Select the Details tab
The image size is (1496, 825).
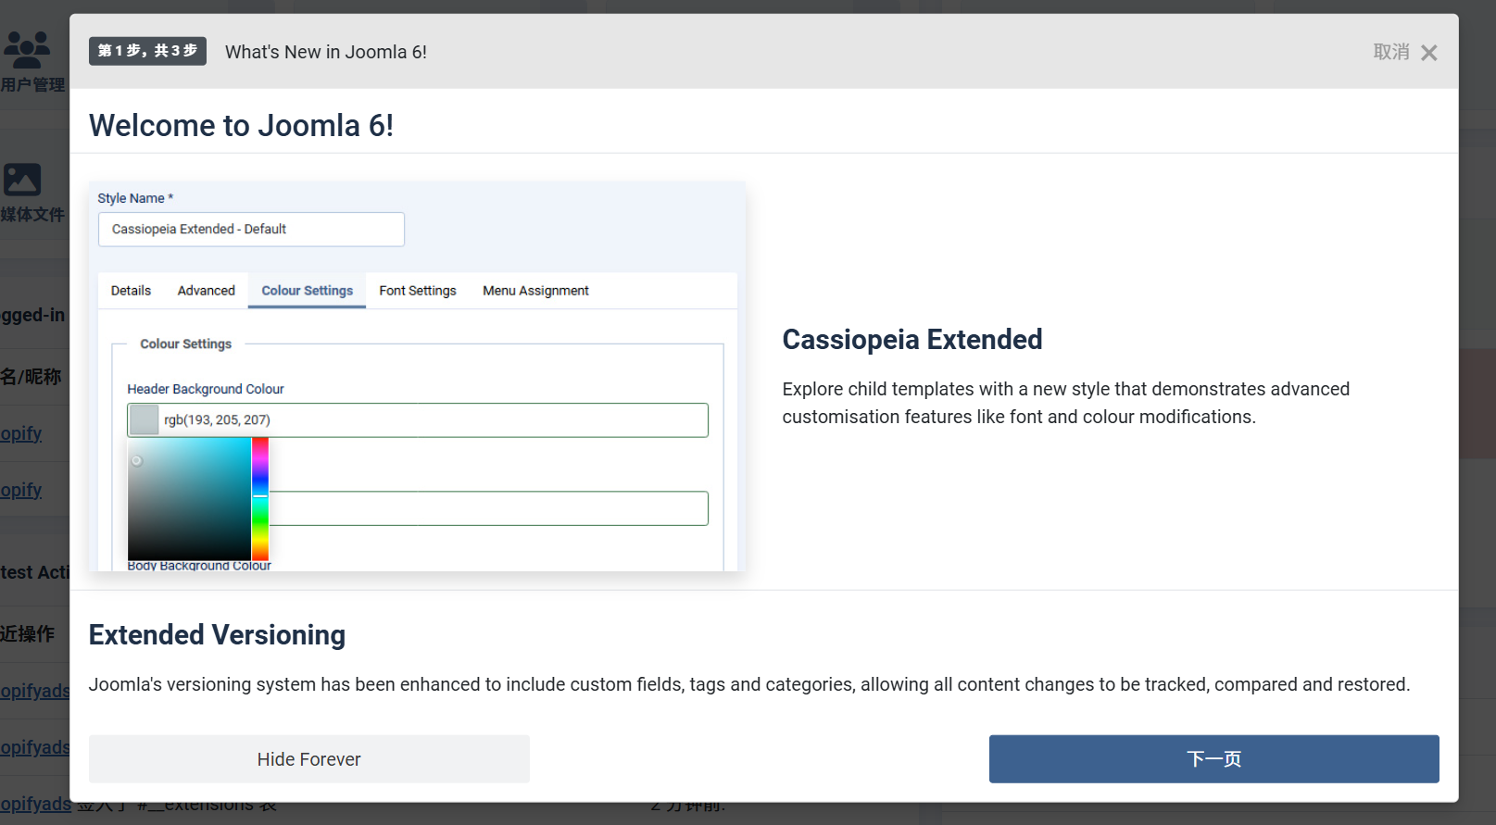click(131, 291)
